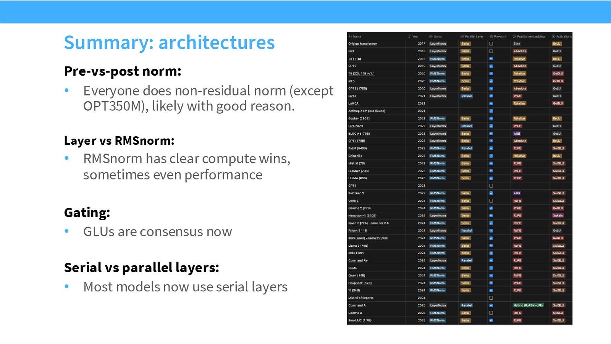The height and width of the screenshot is (344, 611).
Task: Click the "Summary: architectures" slide title
Action: tap(169, 42)
